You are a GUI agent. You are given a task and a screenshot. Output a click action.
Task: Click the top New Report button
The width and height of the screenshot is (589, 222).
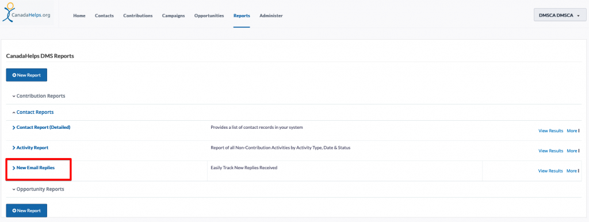click(26, 75)
